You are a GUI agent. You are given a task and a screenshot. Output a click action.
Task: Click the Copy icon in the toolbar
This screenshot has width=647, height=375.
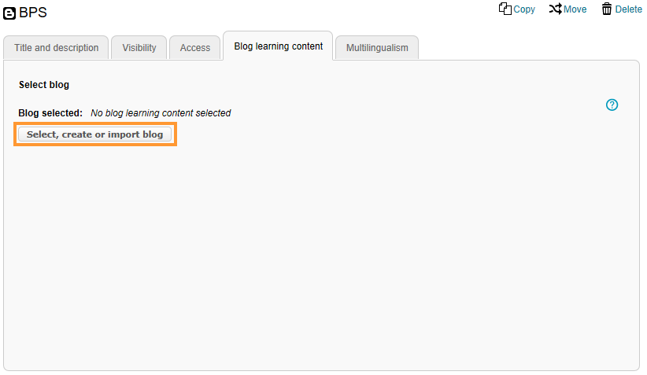click(505, 9)
